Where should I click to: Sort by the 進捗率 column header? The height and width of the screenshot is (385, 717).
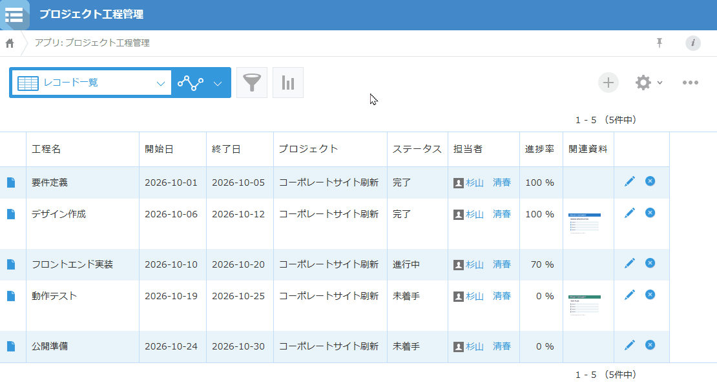(x=539, y=150)
